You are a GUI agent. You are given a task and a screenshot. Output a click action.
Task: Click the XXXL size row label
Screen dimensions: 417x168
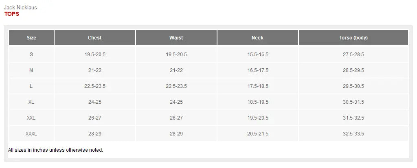[x=31, y=134]
